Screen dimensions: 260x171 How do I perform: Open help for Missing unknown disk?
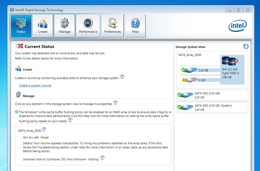pos(102,158)
